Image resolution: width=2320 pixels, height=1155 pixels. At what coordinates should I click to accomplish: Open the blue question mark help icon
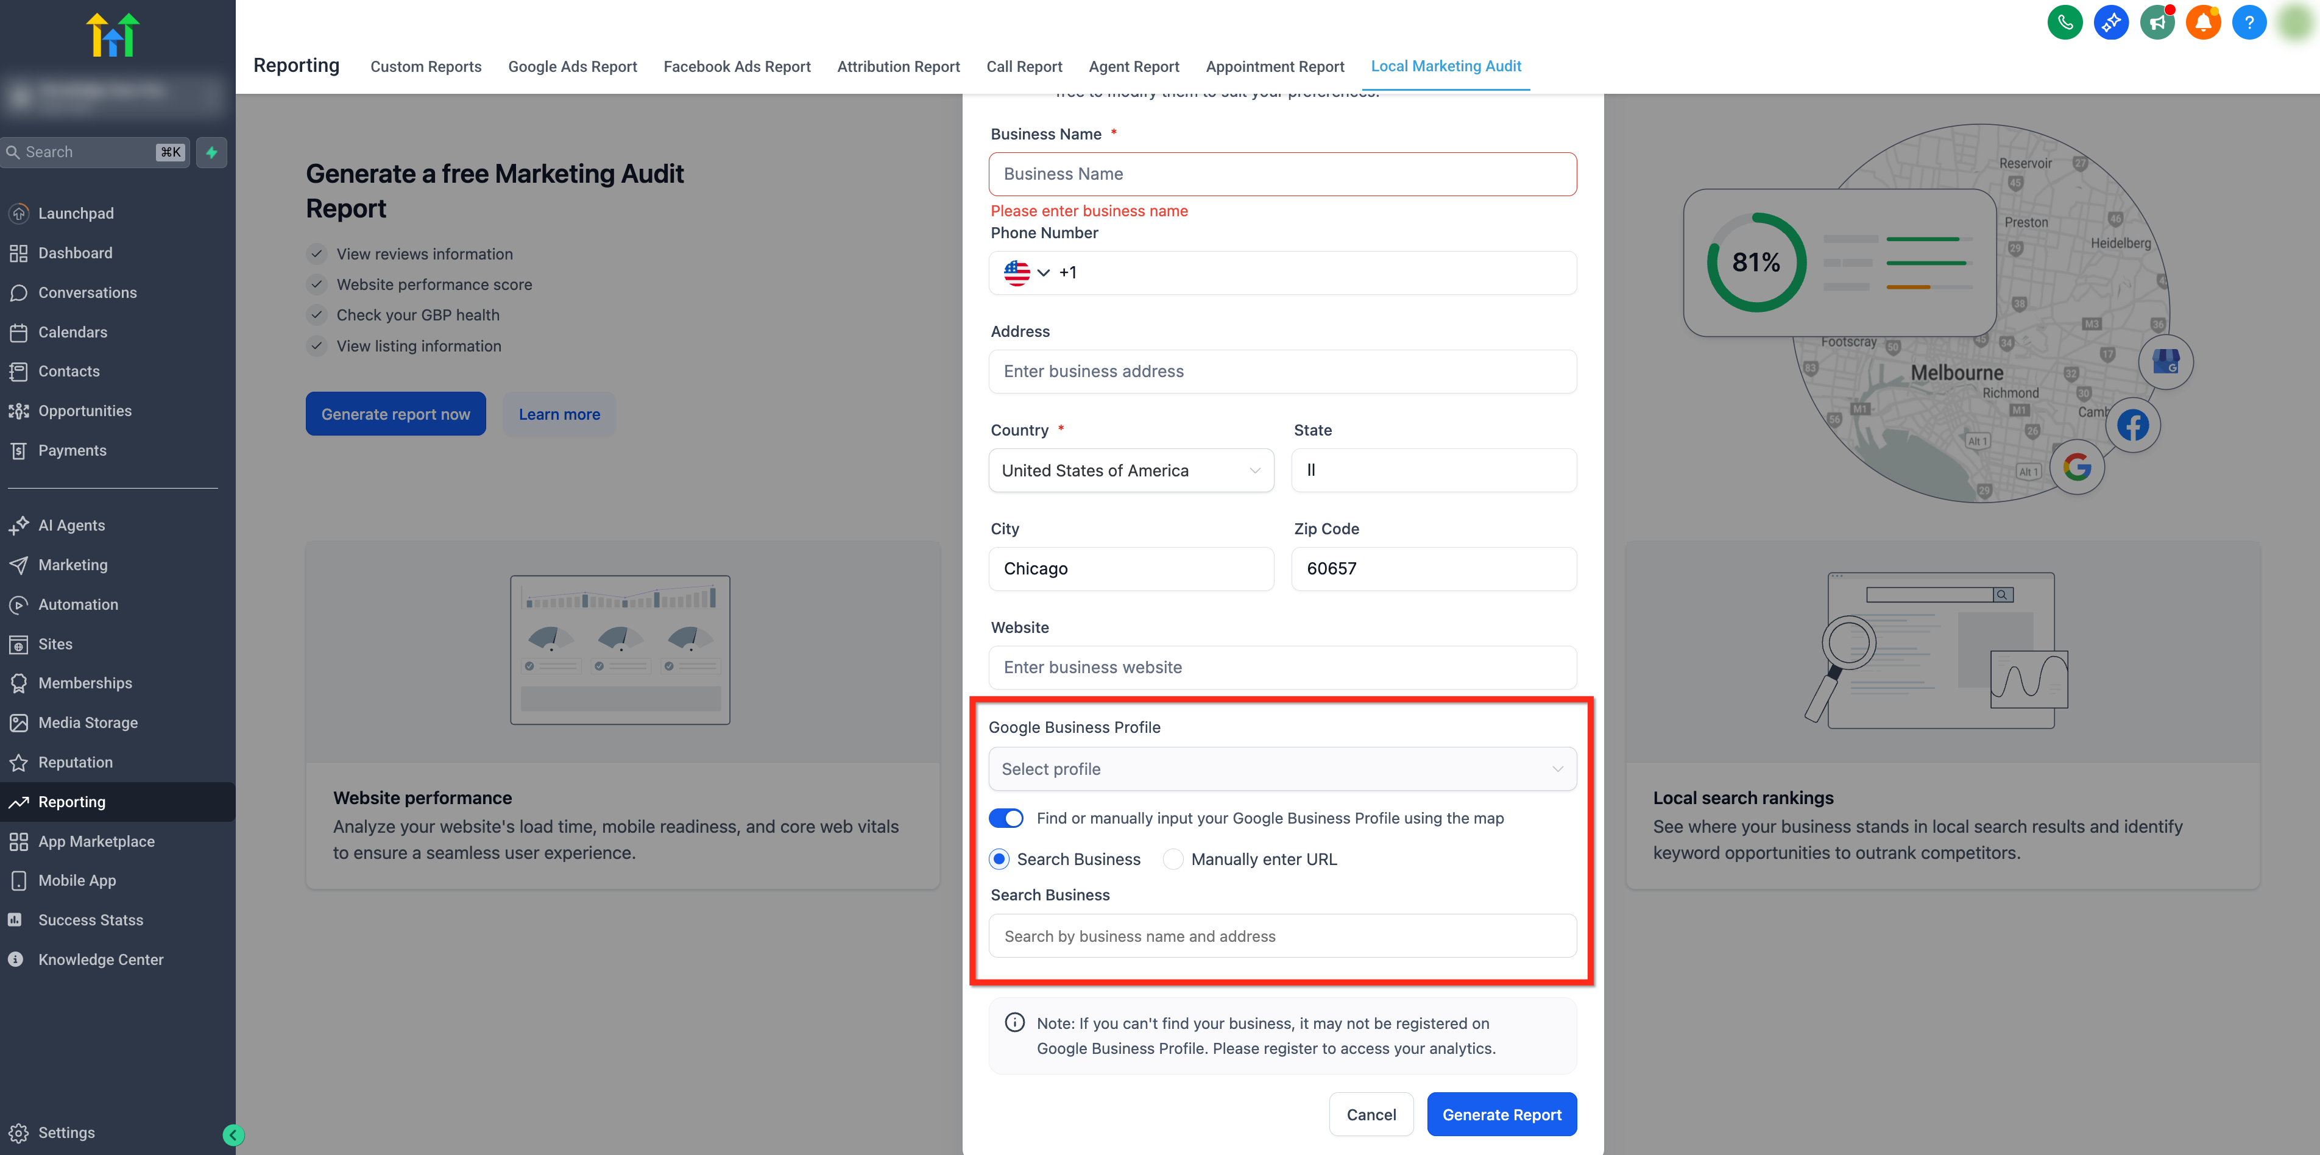[2249, 23]
